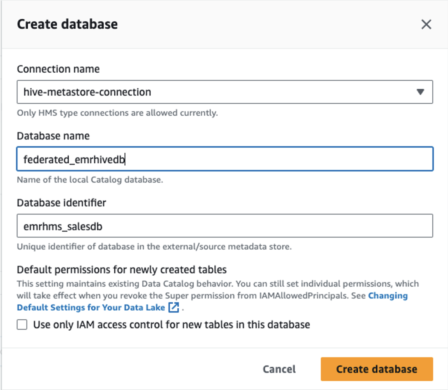448x390 pixels.
Task: Click the 'Database identifier' field label
Action: pyautogui.click(x=61, y=203)
